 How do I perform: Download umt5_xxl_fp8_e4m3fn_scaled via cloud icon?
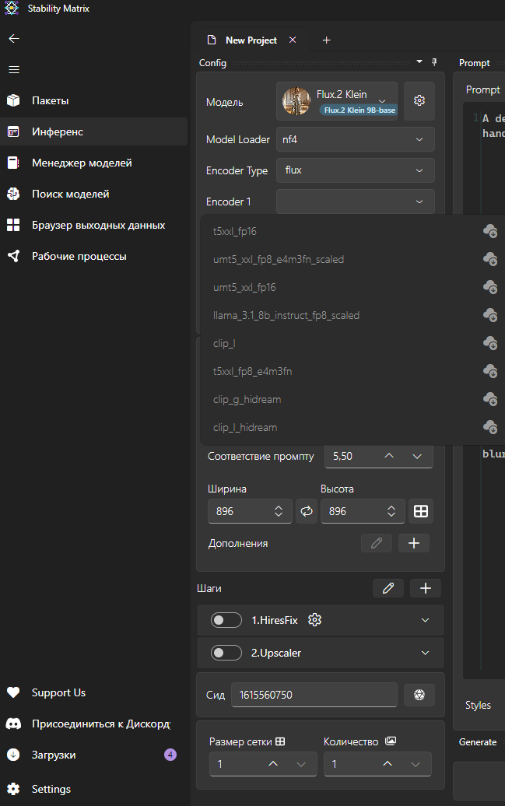pyautogui.click(x=490, y=259)
